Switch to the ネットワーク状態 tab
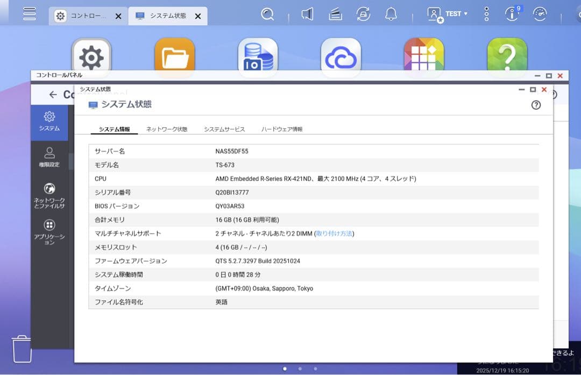Image resolution: width=581 pixels, height=375 pixels. tap(166, 129)
